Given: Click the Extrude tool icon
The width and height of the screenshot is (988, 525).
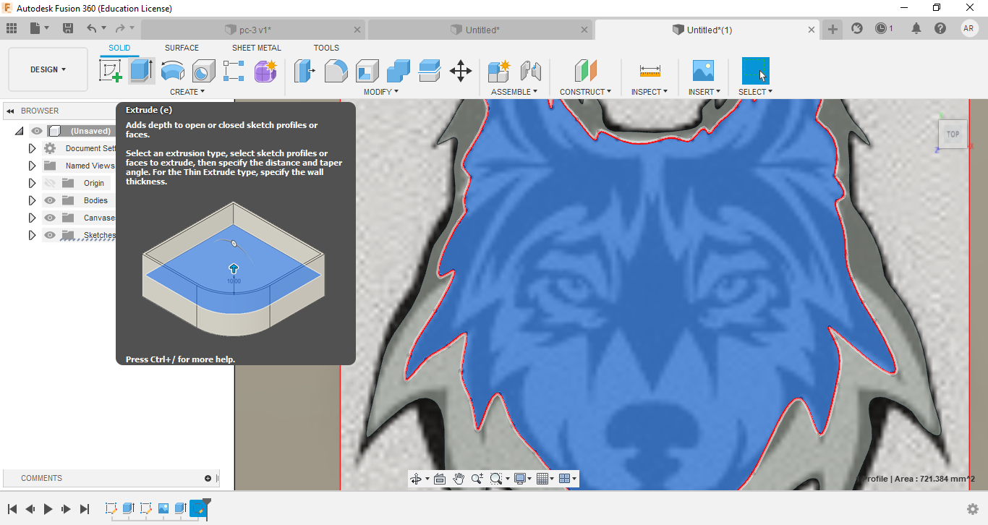Looking at the screenshot, I should [141, 71].
